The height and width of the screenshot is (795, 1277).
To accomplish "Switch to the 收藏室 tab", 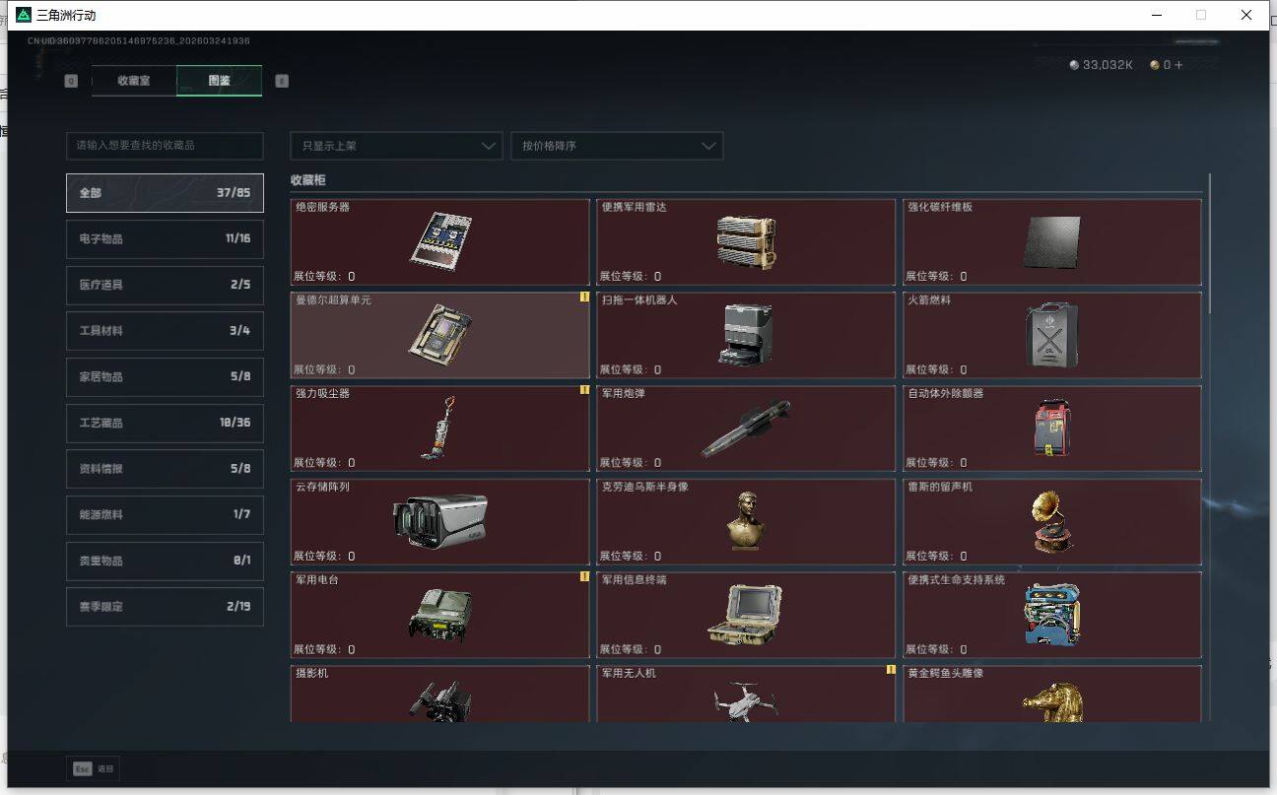I will [134, 81].
